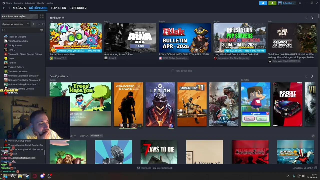320x180 pixels.
Task: Switch to KÜTÜPHANE tab
Action: 38,8
